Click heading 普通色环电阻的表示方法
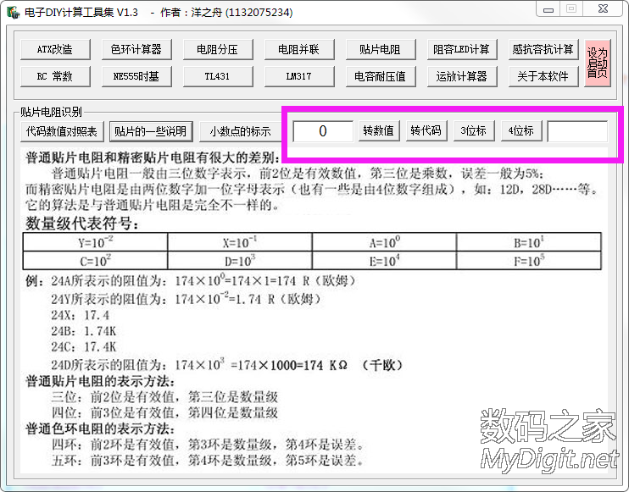The image size is (629, 492). [100, 428]
